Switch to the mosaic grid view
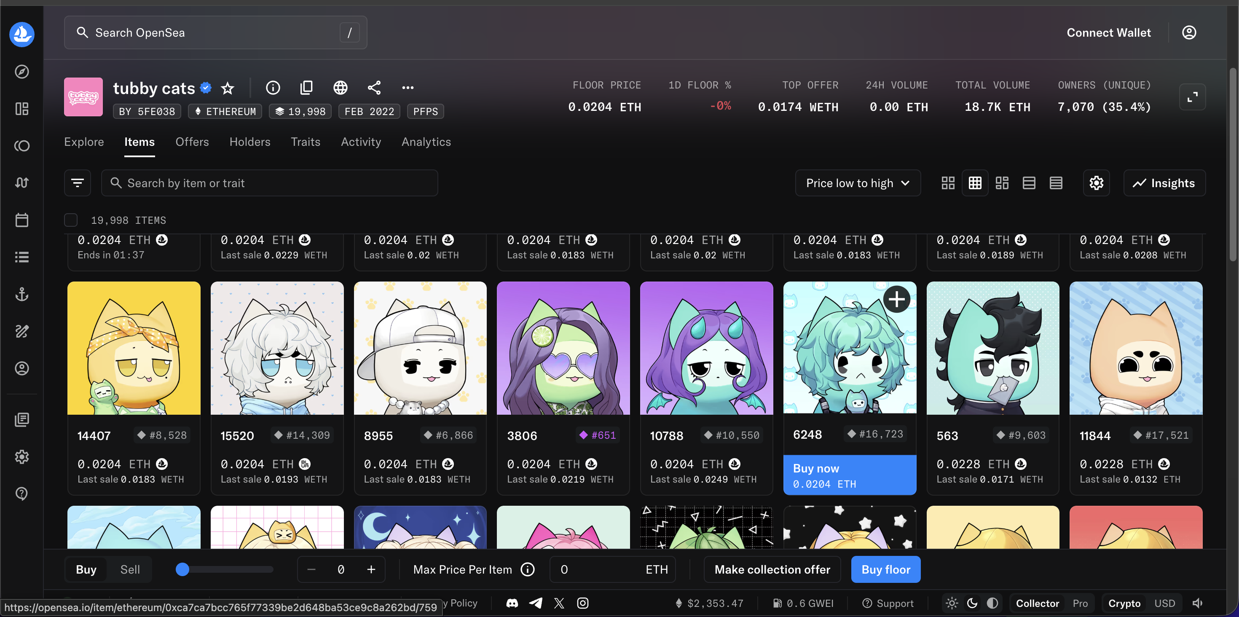 coord(1002,183)
